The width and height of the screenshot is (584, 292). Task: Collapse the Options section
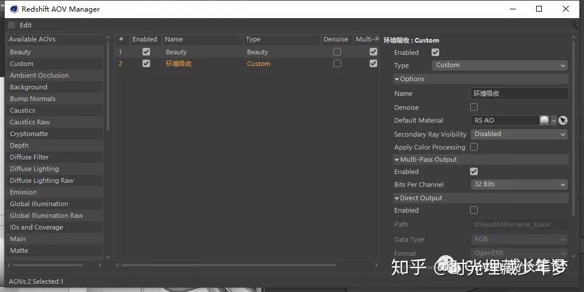tap(397, 79)
